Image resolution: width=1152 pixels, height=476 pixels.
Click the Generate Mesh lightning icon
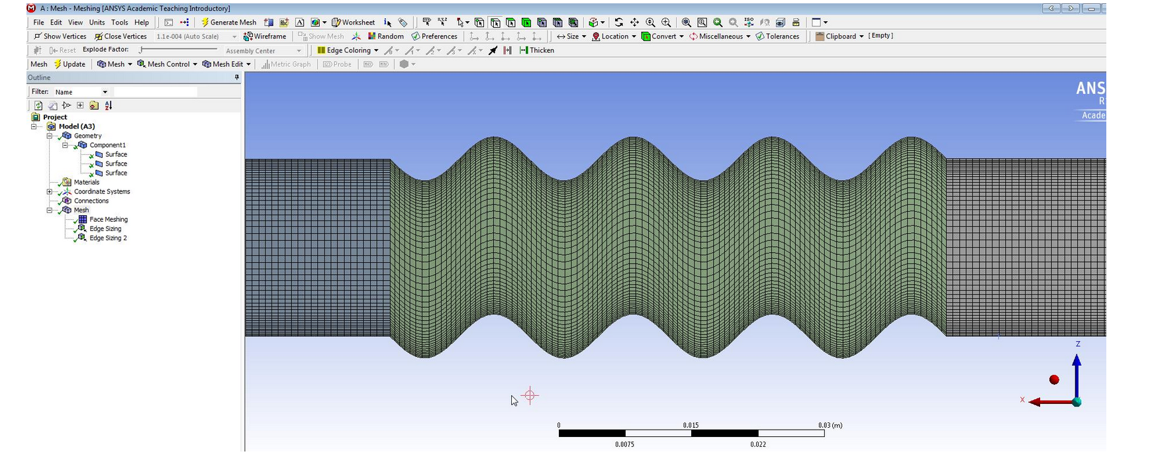click(x=205, y=23)
